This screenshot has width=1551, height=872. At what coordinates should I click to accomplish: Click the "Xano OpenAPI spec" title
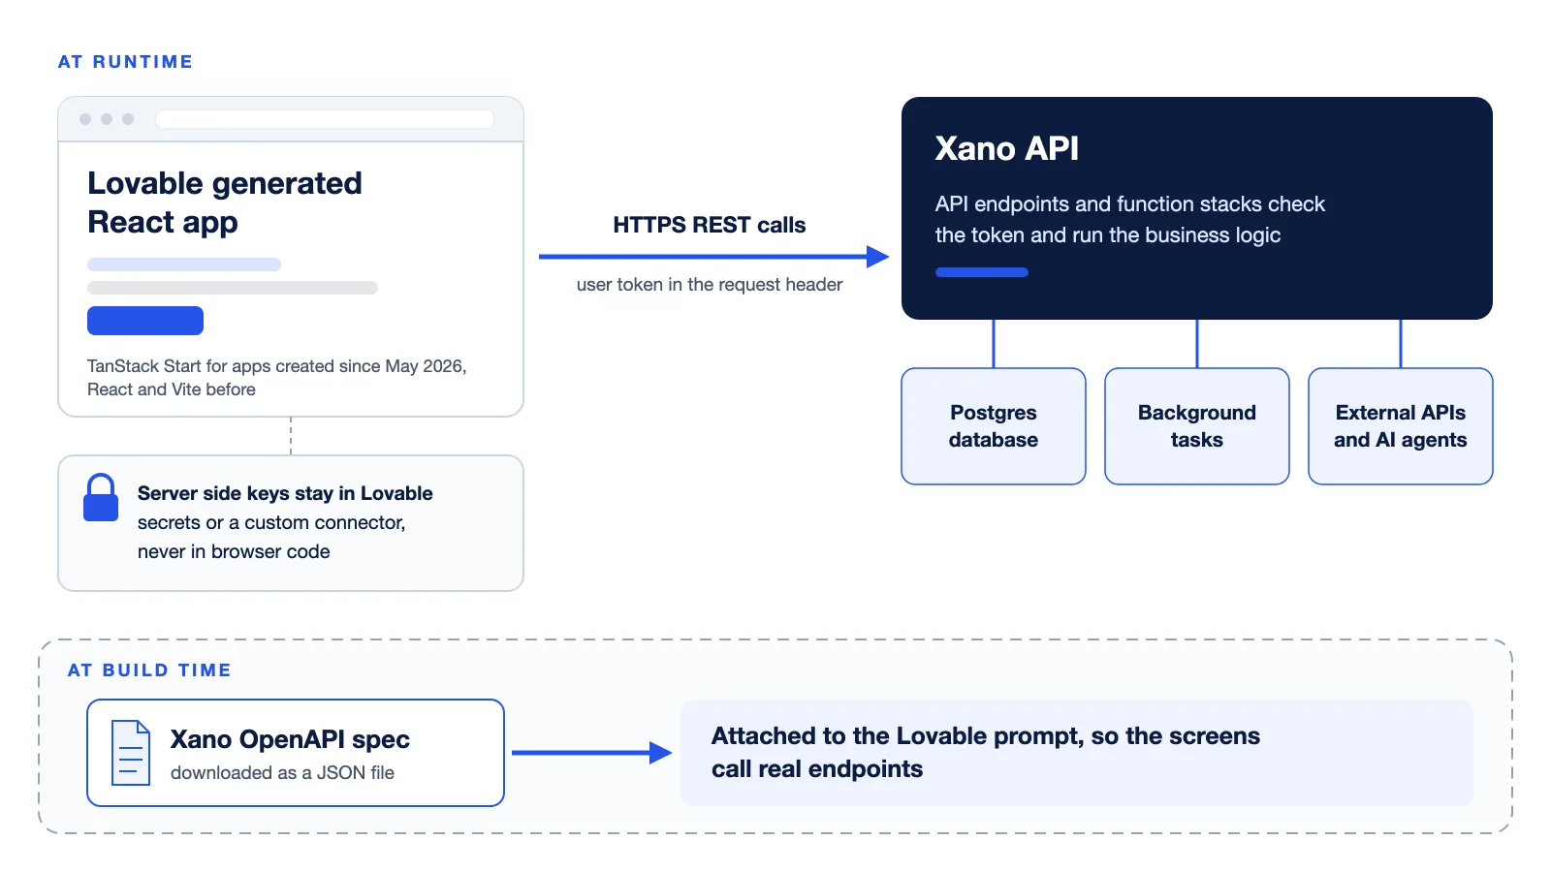pyautogui.click(x=290, y=740)
